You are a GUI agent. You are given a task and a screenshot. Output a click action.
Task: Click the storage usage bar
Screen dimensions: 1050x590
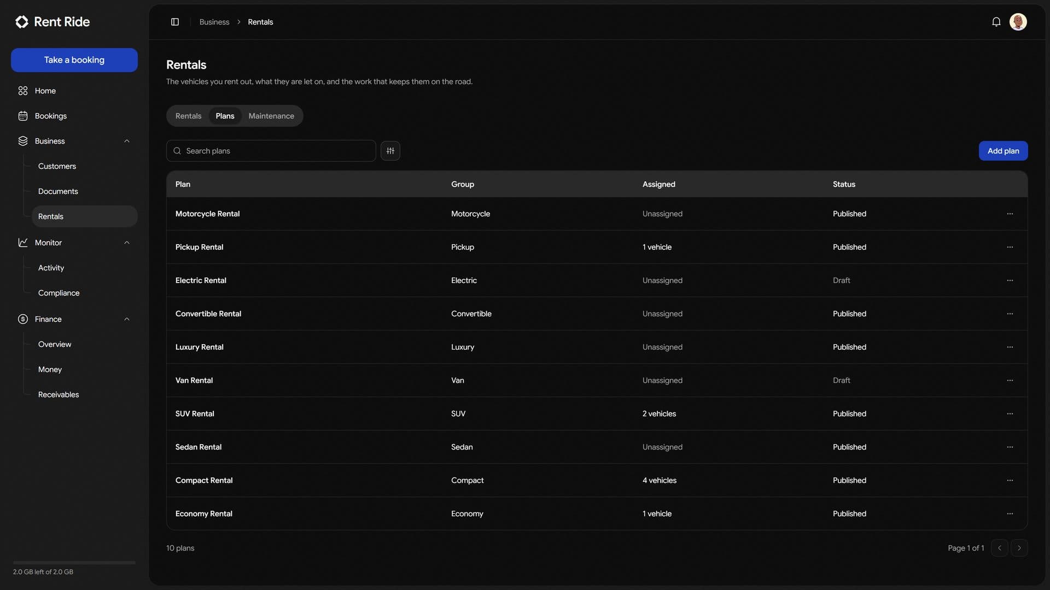tap(74, 562)
